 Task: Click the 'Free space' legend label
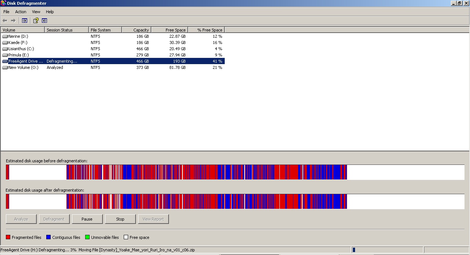click(140, 237)
